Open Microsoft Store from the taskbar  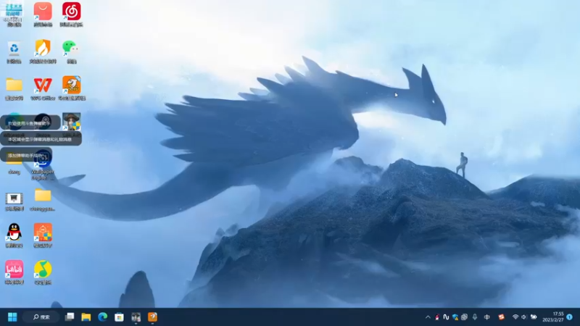click(119, 317)
